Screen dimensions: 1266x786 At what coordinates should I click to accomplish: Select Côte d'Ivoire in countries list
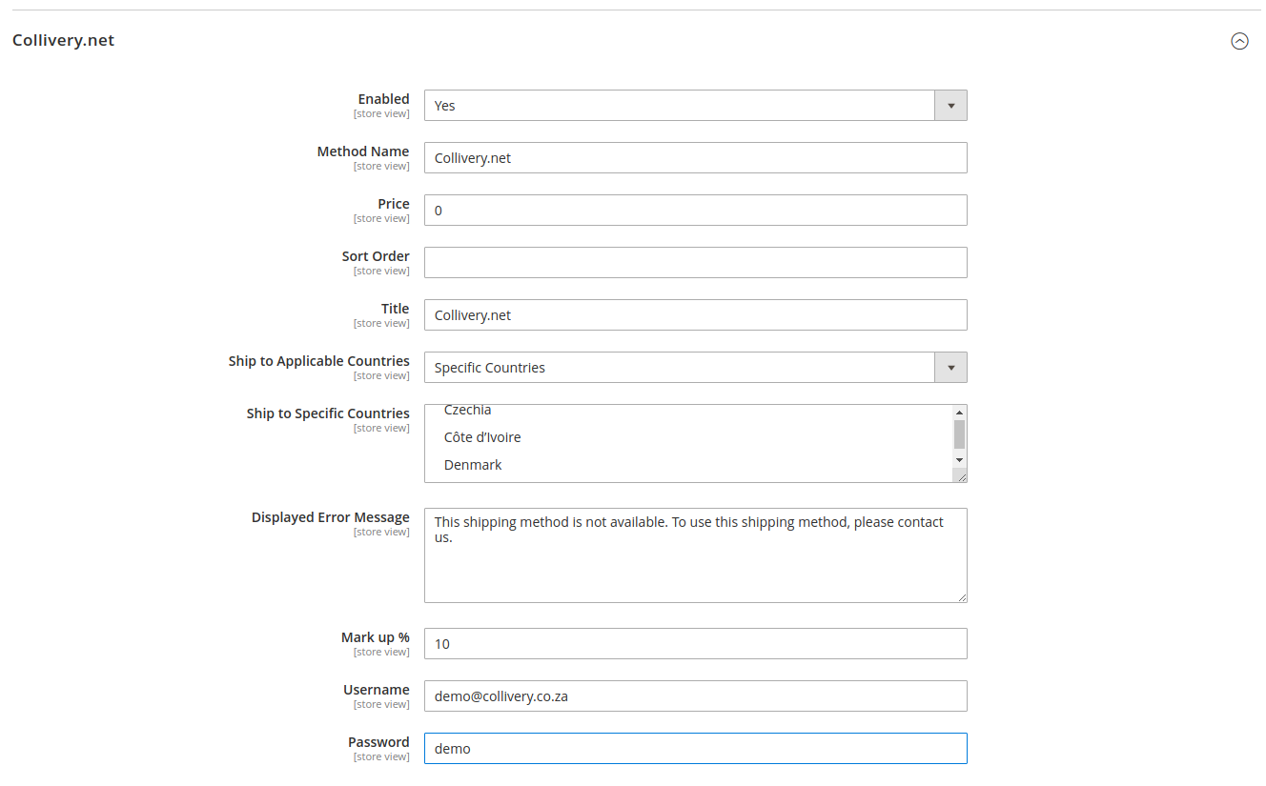(482, 437)
